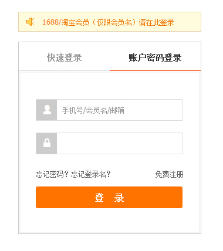223x251 pixels.
Task: Switch to the 快速登录 tab
Action: pyautogui.click(x=64, y=57)
